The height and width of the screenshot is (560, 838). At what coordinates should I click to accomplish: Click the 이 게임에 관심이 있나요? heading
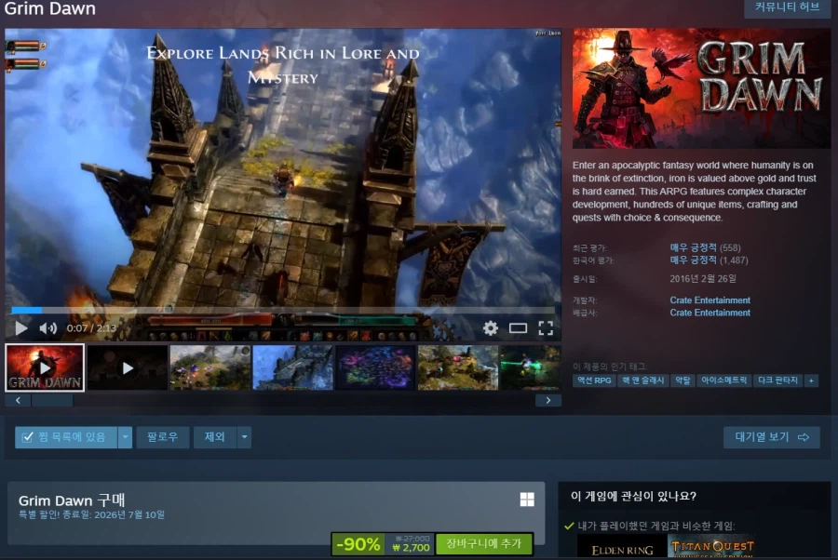(633, 497)
